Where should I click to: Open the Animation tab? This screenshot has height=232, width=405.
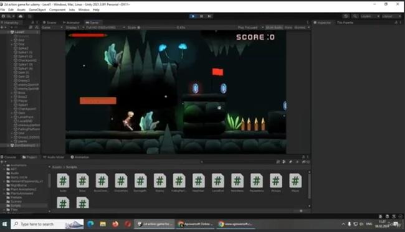click(x=80, y=157)
